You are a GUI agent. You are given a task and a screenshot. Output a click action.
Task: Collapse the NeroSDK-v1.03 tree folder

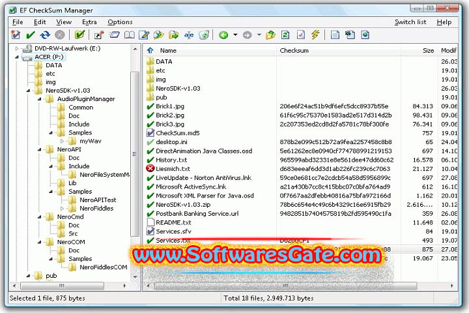point(28,91)
